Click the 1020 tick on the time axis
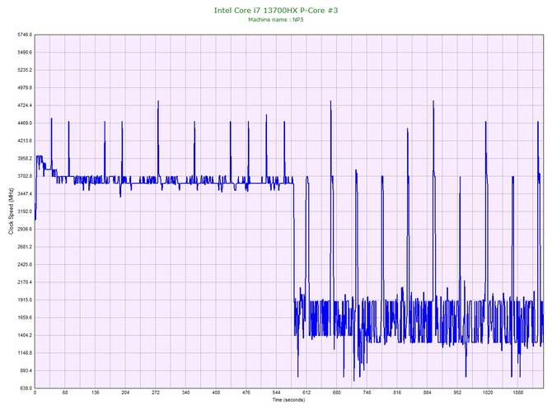This screenshot has height=414, width=552. (x=488, y=393)
